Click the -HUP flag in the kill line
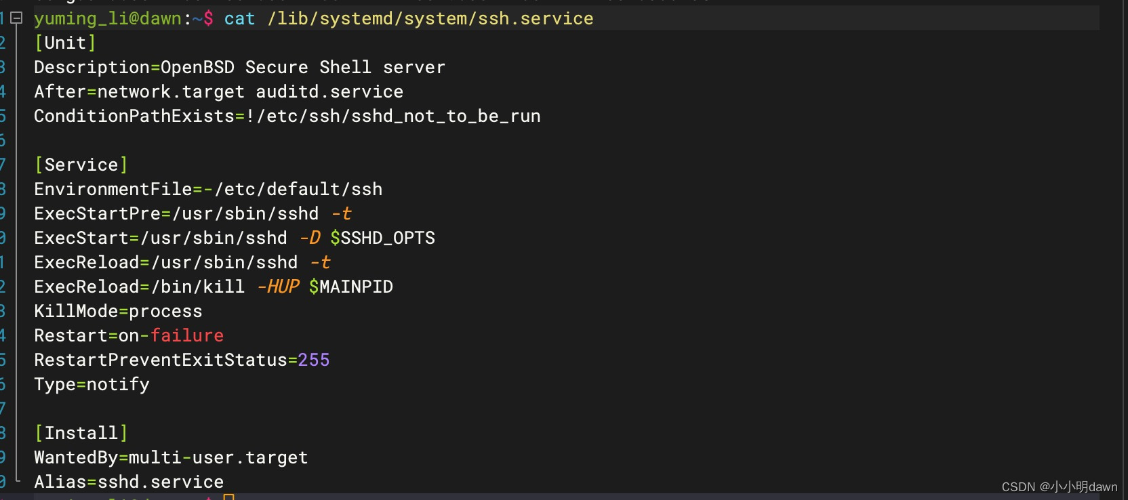 tap(278, 287)
